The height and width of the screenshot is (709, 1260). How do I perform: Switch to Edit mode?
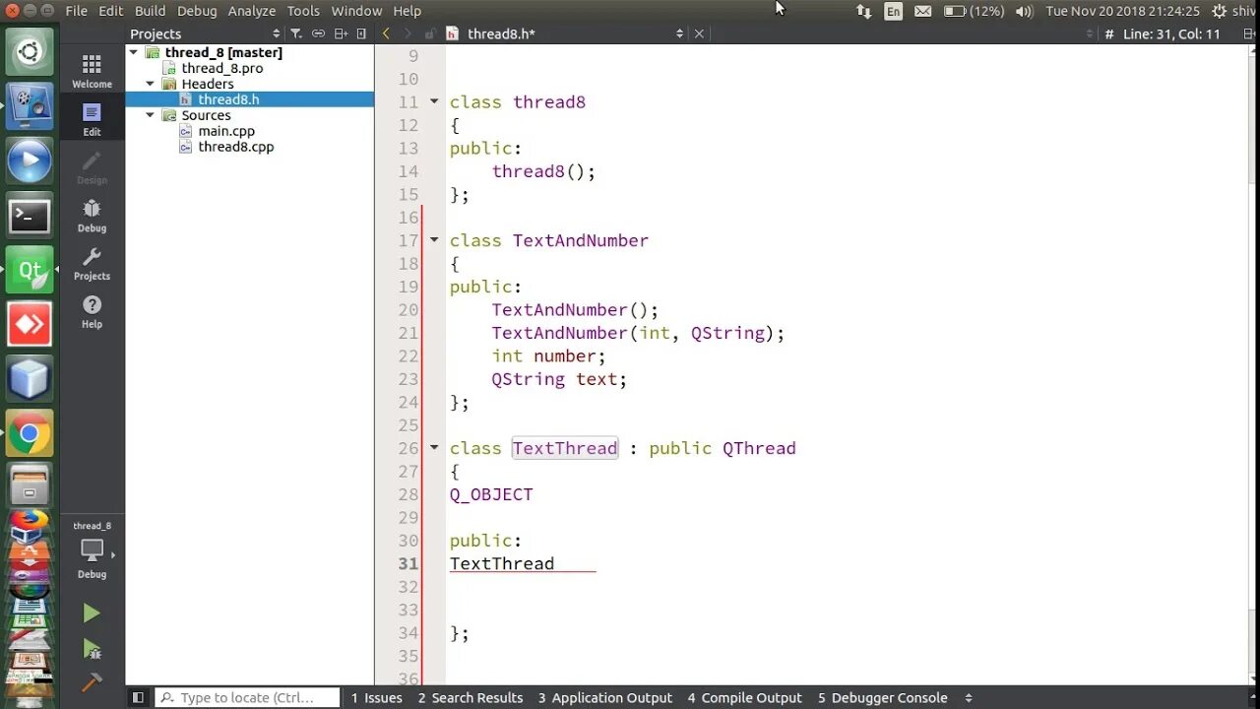[92, 119]
